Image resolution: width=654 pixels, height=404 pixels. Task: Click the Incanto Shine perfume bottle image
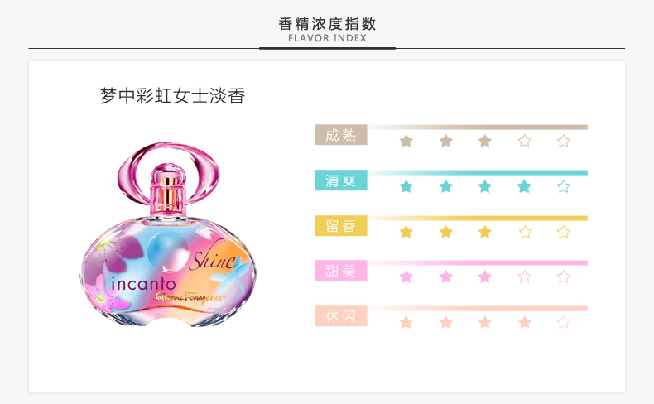click(x=168, y=234)
